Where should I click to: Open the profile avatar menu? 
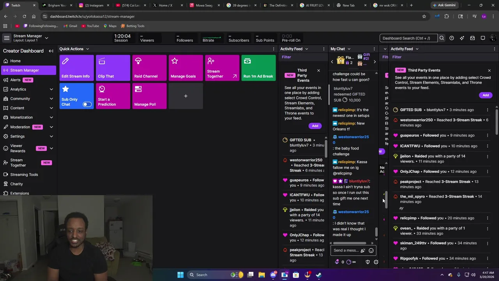point(493,38)
